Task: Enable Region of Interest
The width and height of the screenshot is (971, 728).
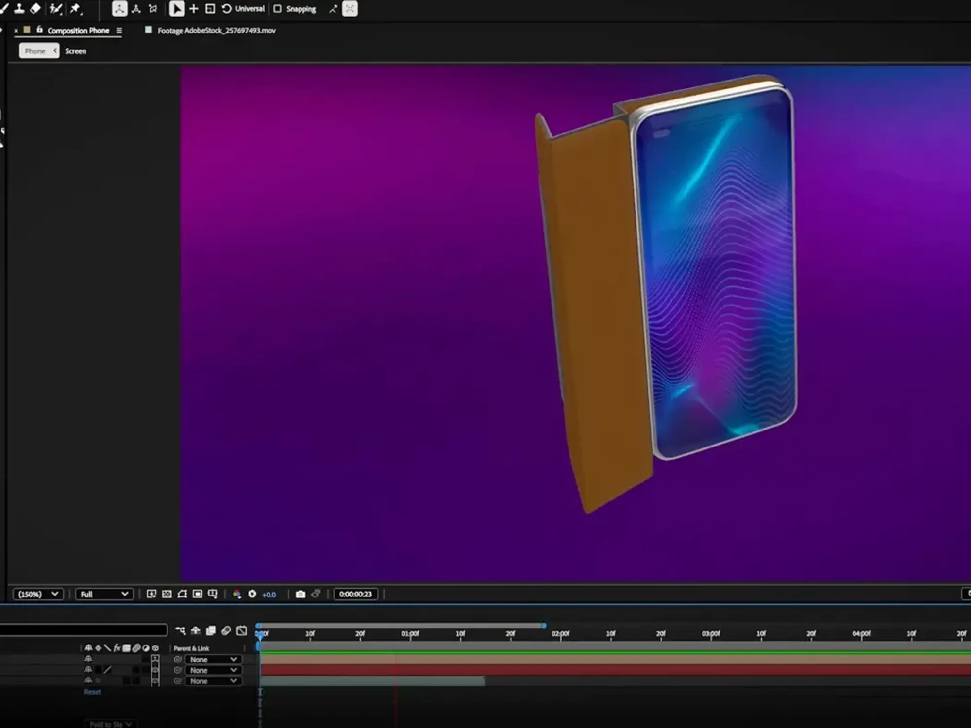Action: [197, 594]
